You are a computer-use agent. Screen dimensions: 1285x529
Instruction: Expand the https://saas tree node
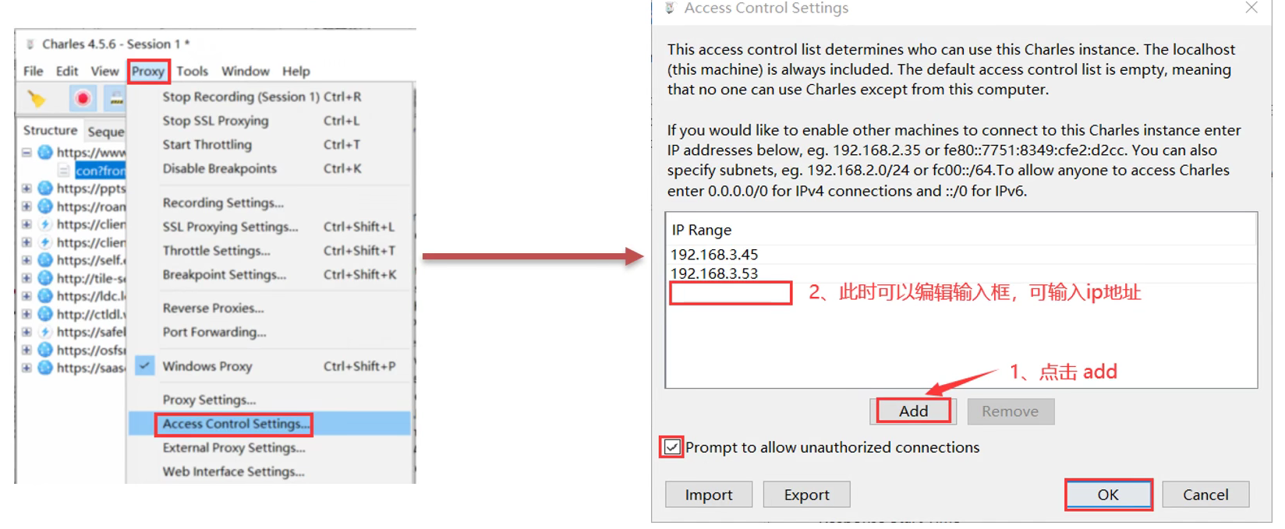click(x=27, y=367)
